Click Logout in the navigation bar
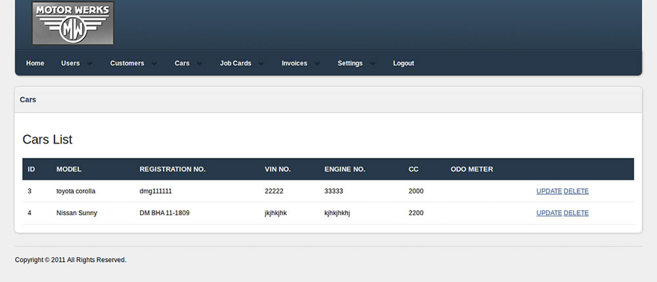Screen dimensions: 657x282 tap(403, 64)
